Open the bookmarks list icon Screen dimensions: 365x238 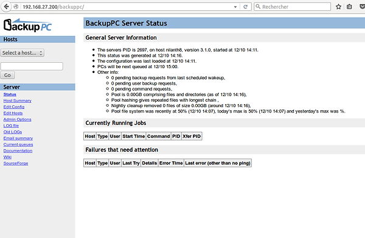point(349,7)
